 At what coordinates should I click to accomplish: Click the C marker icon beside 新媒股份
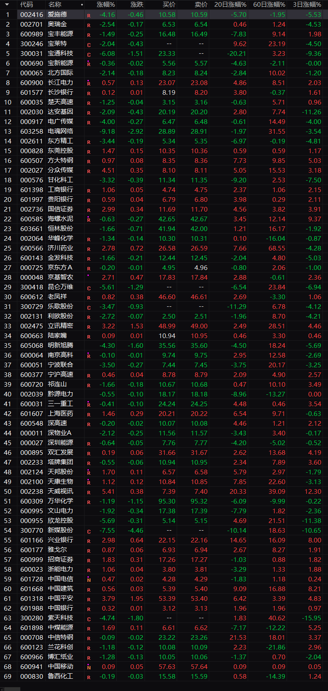pos(89,531)
